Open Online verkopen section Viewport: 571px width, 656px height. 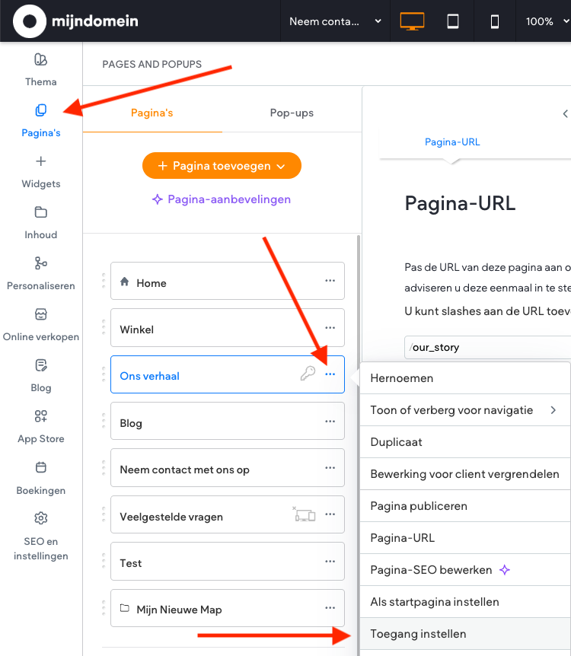[41, 323]
